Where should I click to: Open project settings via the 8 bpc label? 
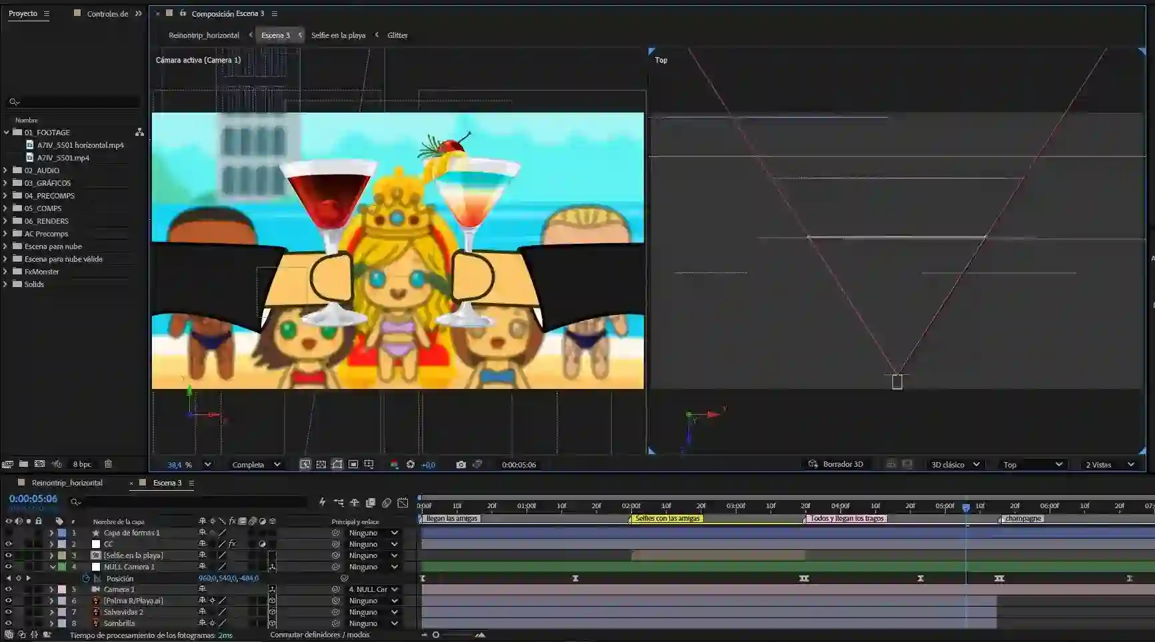[x=82, y=464]
